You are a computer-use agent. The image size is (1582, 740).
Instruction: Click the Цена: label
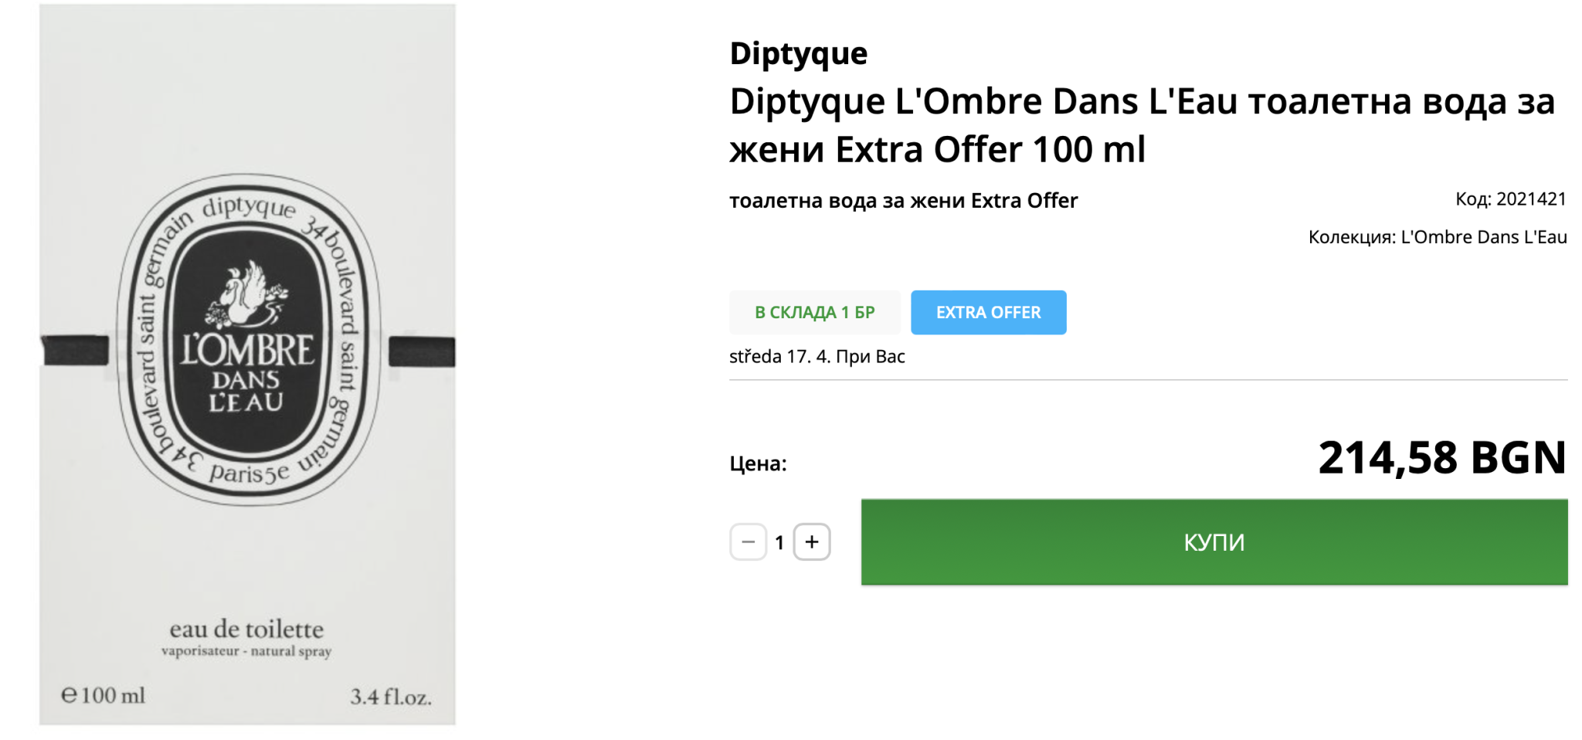tap(758, 463)
